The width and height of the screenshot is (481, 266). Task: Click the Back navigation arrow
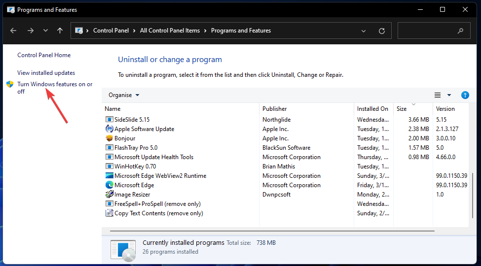pos(13,31)
